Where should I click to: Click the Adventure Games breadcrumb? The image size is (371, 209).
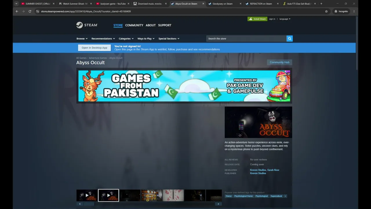coord(98,58)
